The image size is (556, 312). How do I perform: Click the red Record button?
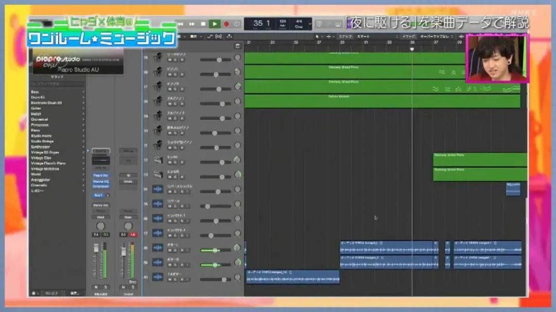click(x=226, y=24)
